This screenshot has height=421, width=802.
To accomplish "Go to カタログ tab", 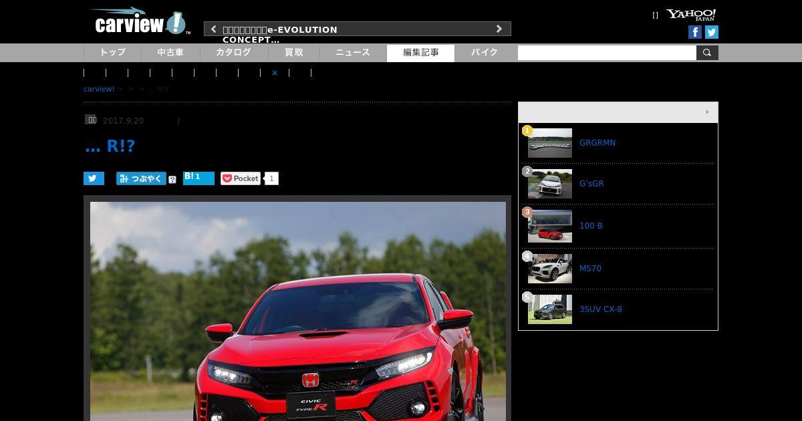I will (233, 53).
